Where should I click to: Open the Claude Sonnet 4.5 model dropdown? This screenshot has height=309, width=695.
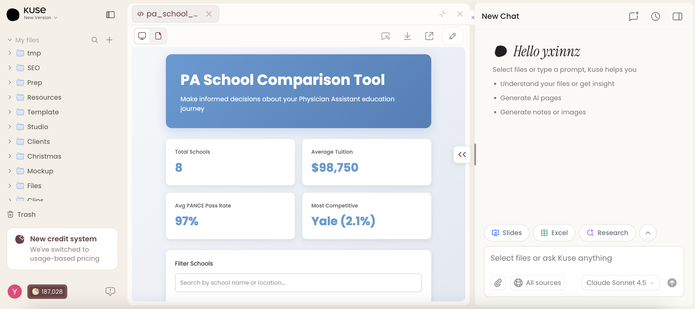tap(620, 283)
